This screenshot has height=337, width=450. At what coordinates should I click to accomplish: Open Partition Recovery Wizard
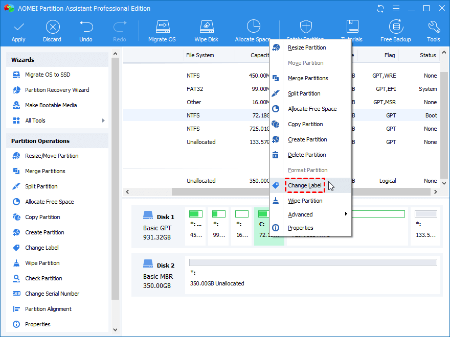pos(57,90)
